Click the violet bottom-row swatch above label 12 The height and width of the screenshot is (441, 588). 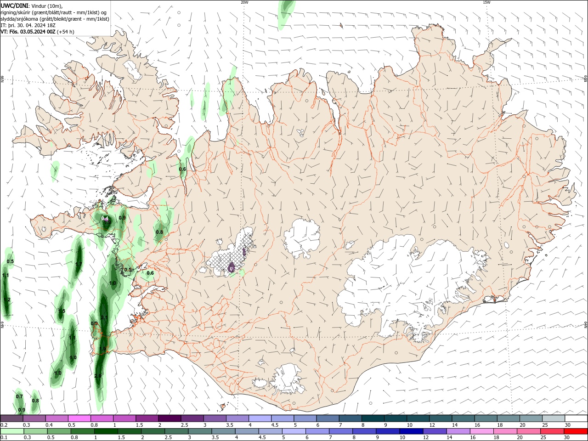[x=435, y=431]
